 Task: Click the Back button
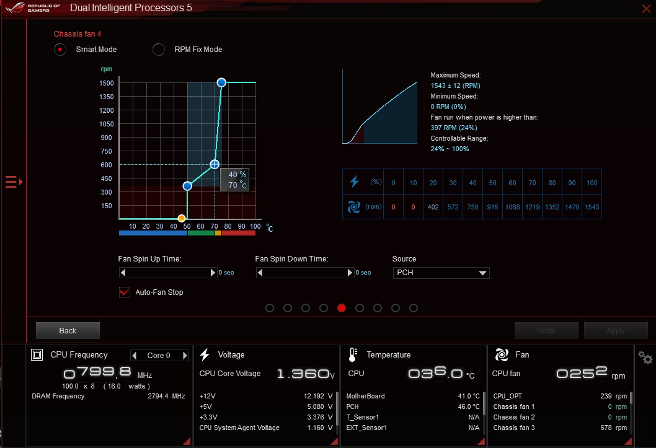68,330
